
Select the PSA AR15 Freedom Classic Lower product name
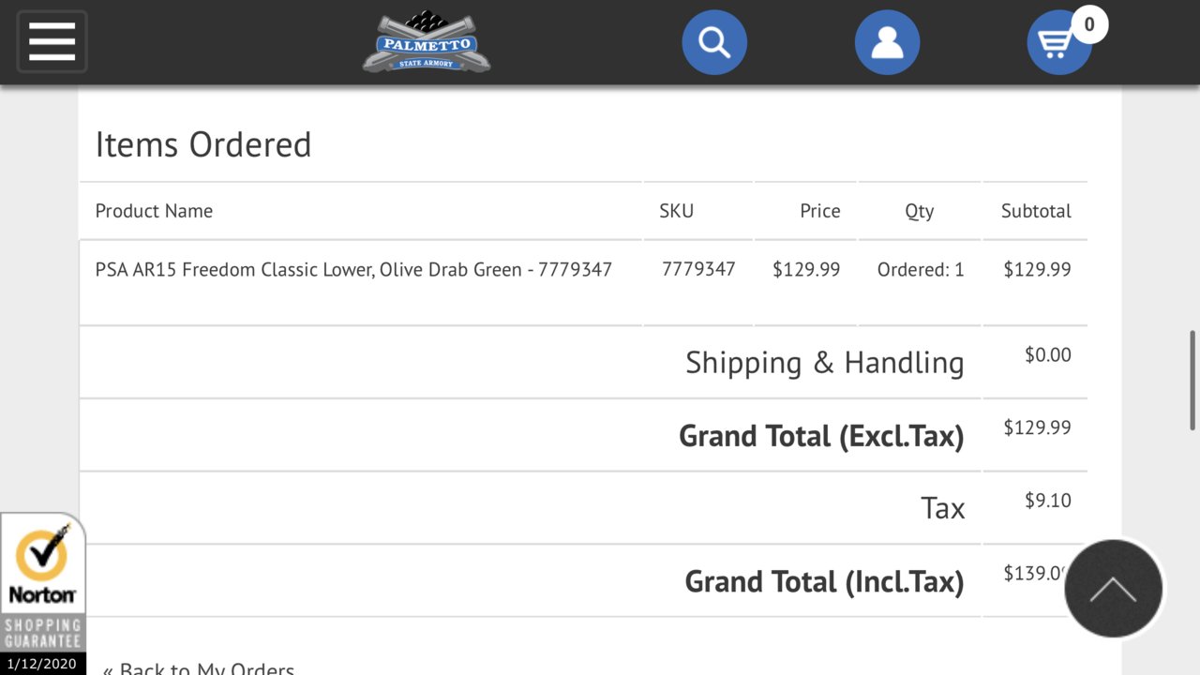[x=353, y=270]
